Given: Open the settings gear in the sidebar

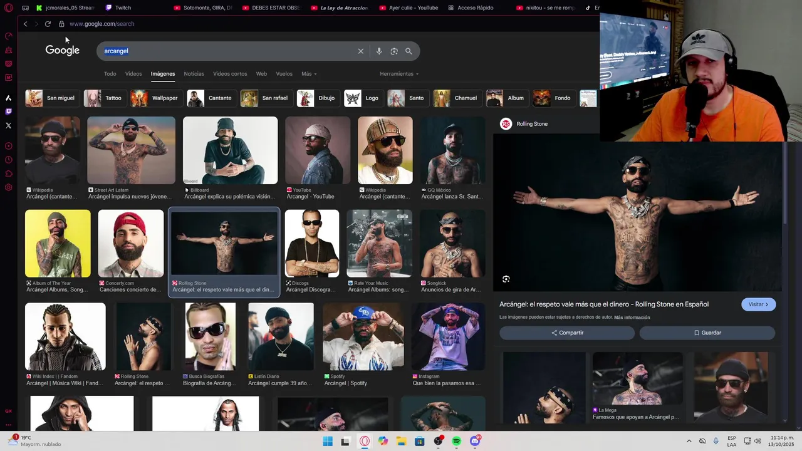Looking at the screenshot, I should pyautogui.click(x=9, y=187).
